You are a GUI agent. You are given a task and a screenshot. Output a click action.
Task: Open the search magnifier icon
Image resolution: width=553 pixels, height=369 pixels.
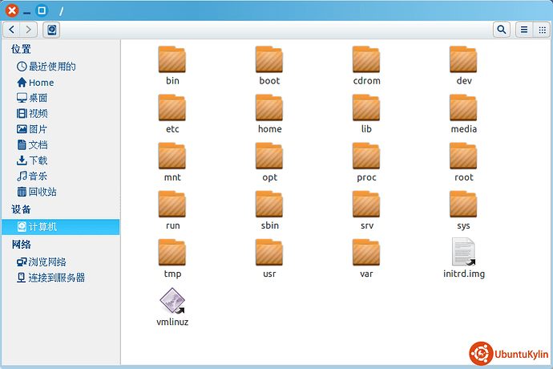tap(502, 30)
